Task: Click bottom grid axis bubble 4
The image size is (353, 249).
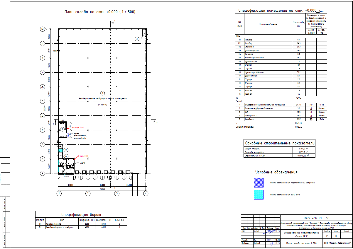Action: pos(145,193)
